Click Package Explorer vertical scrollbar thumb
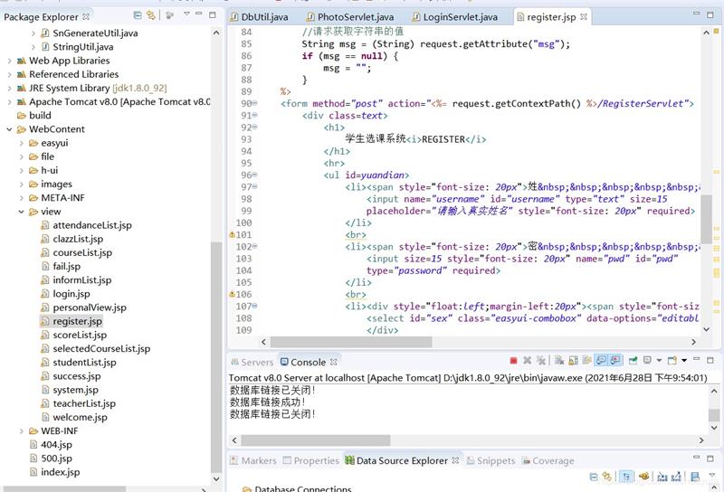The height and width of the screenshot is (492, 724). click(216, 356)
